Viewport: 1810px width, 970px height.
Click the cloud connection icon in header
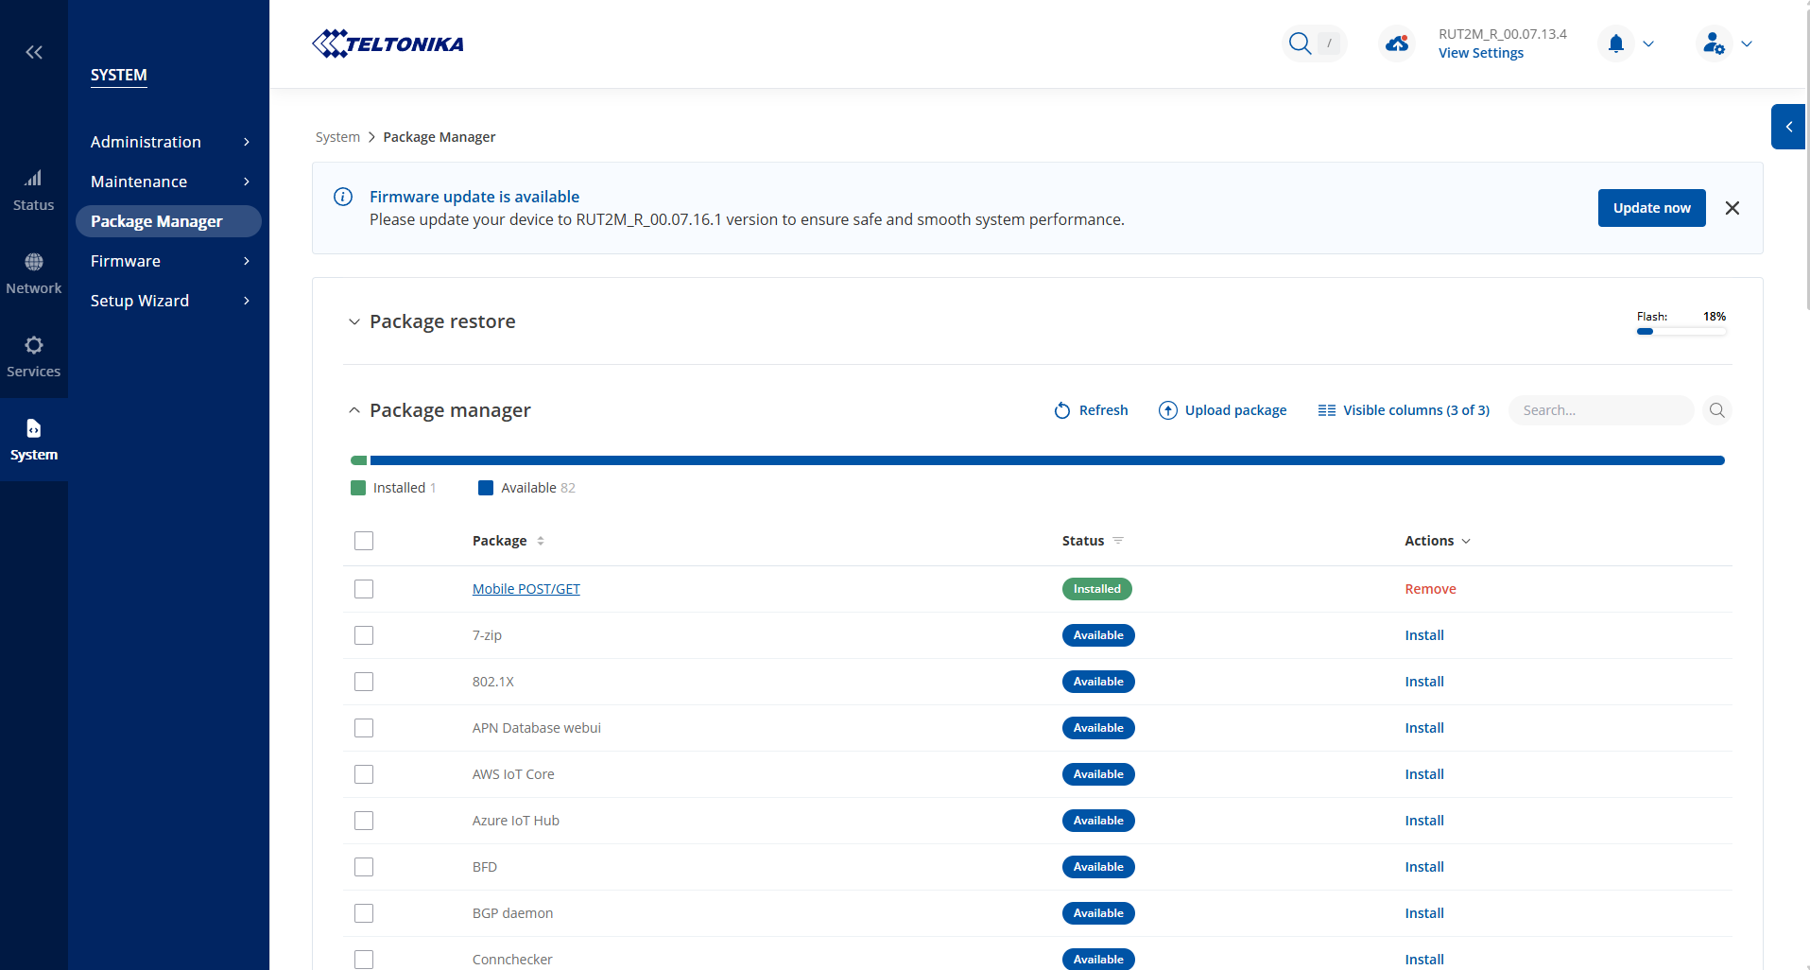click(1396, 43)
